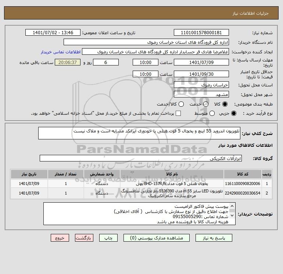The width and height of the screenshot is (283, 274).
Task: Click the contact number 09155005290 text
Action: pos(187,217)
